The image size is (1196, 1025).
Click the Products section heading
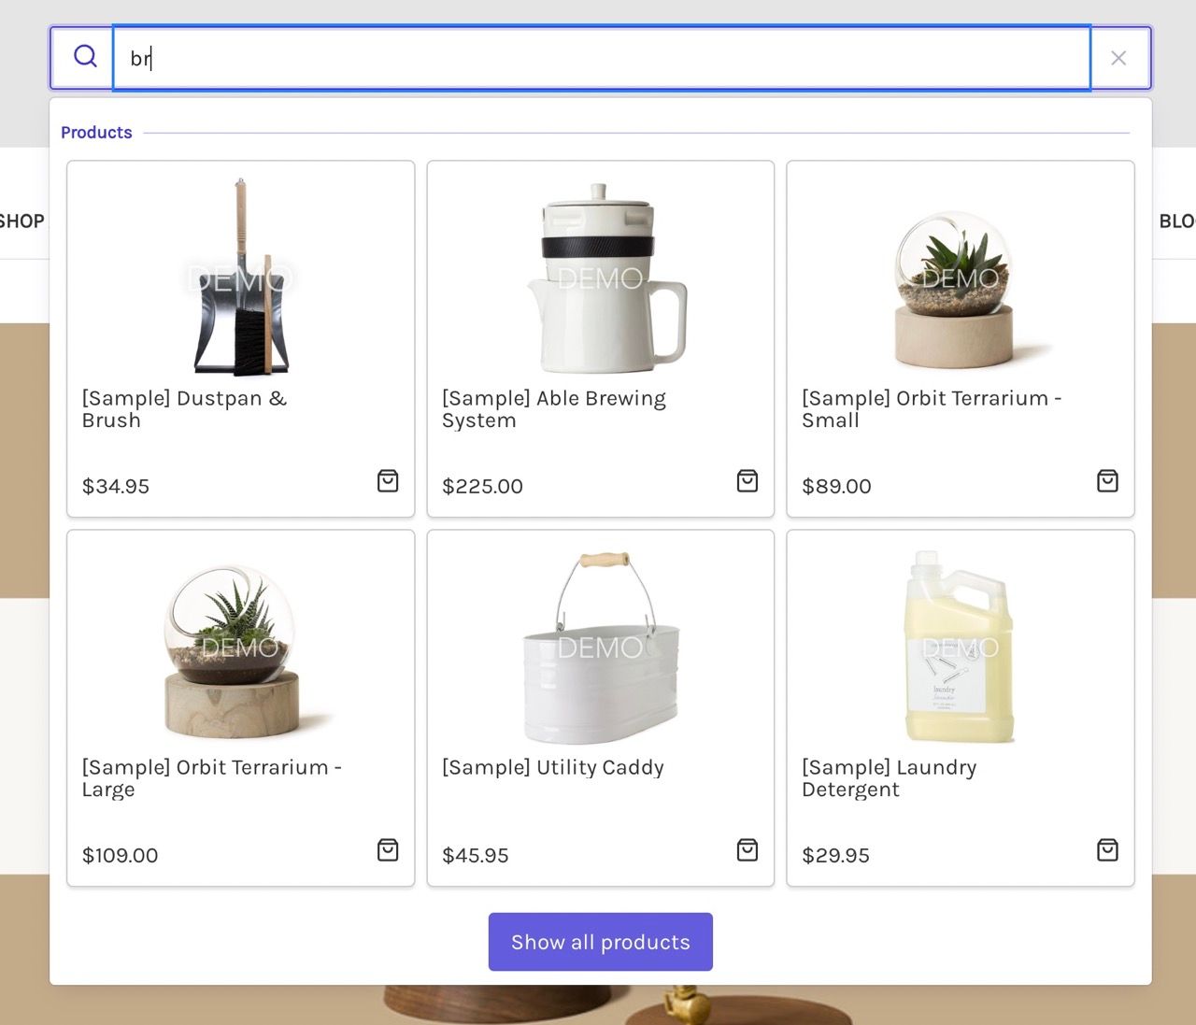tap(96, 132)
